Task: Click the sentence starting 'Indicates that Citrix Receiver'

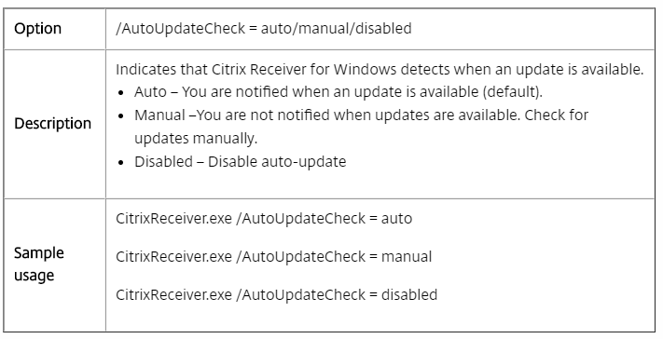Action: (x=380, y=70)
